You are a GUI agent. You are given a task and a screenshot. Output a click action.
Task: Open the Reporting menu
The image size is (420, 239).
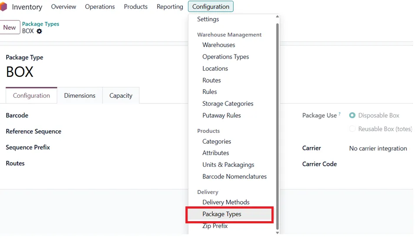pos(170,7)
